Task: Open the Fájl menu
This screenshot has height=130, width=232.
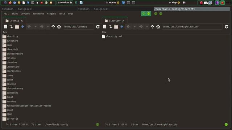Action: (x=6, y=14)
